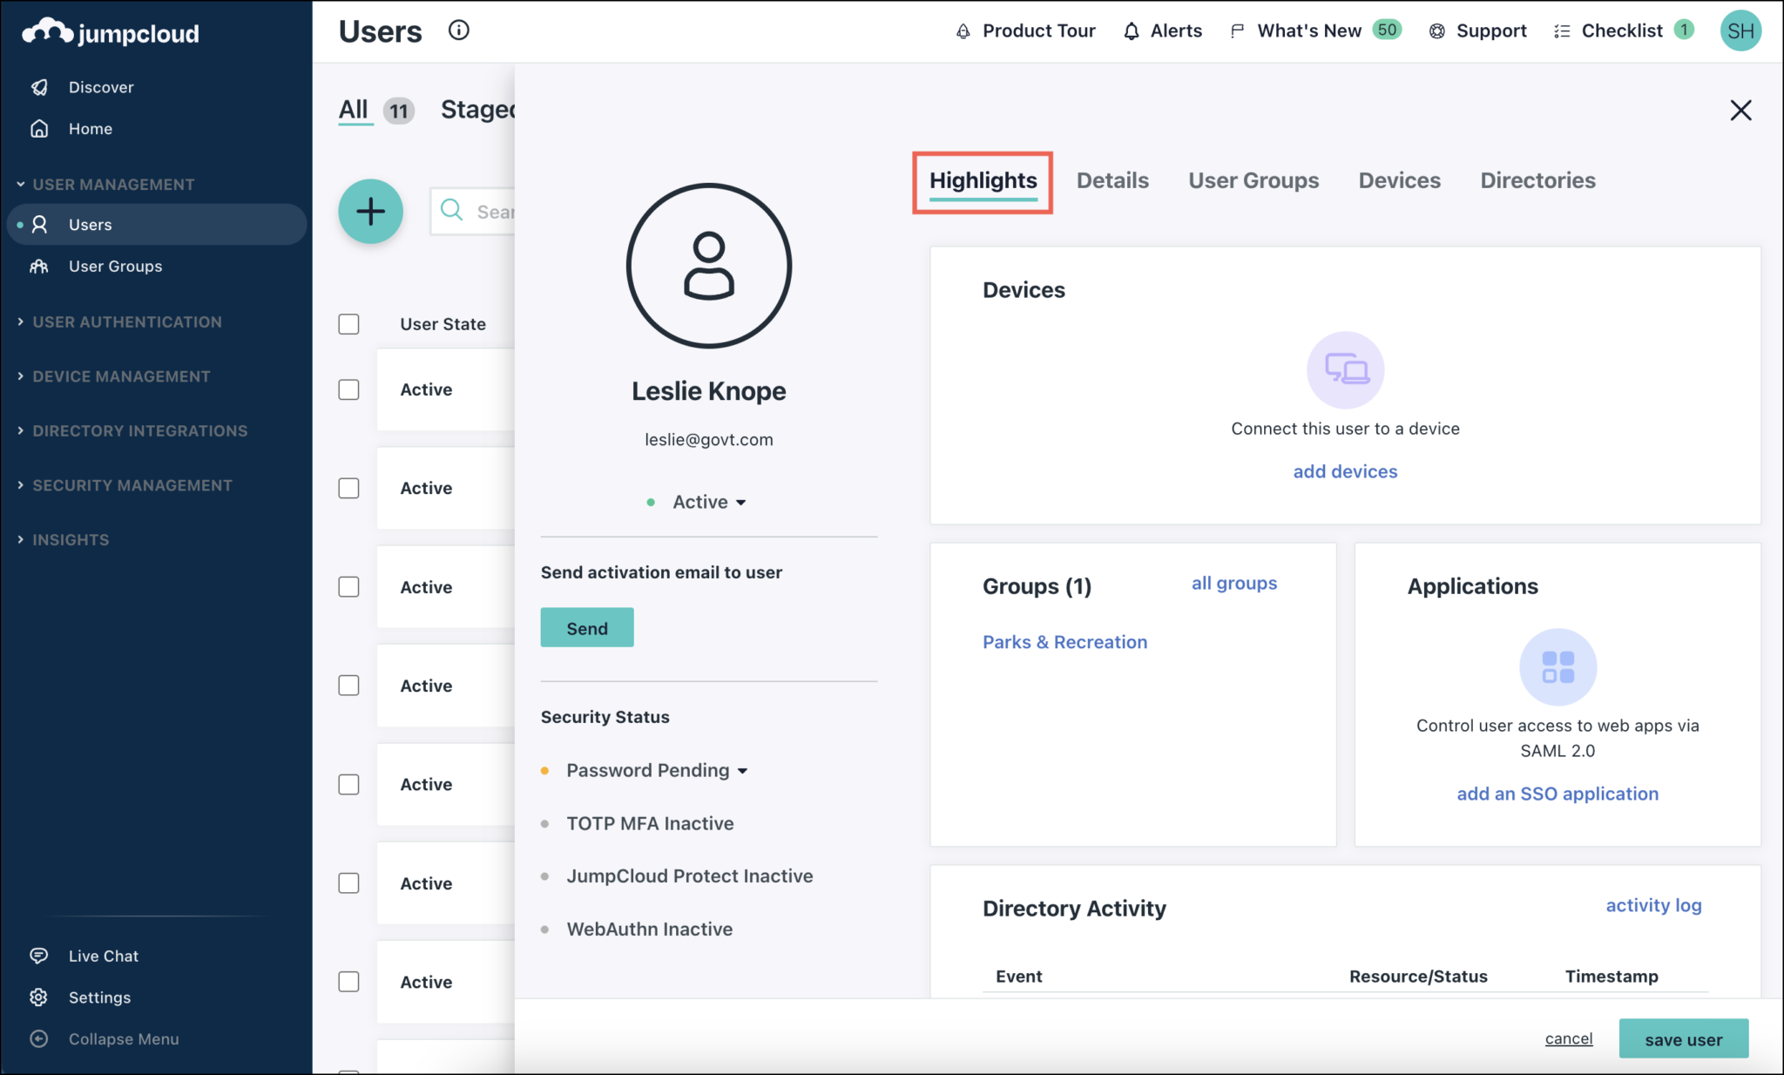Screen dimensions: 1784x1075
Task: Switch to the User Groups tab
Action: (1254, 180)
